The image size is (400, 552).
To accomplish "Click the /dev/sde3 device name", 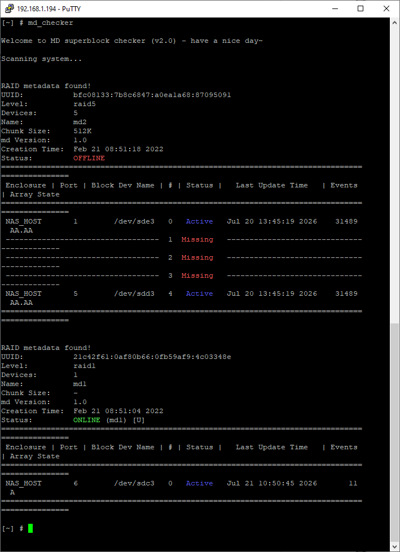I will [134, 221].
